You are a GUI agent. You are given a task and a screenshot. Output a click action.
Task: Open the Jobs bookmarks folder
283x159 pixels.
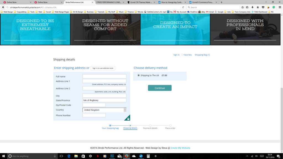point(227,12)
